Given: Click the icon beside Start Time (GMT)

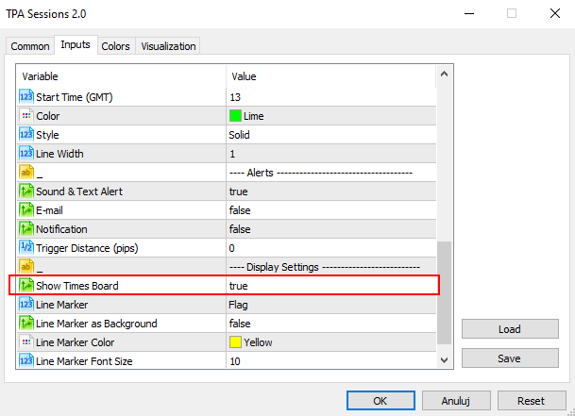Looking at the screenshot, I should (26, 97).
